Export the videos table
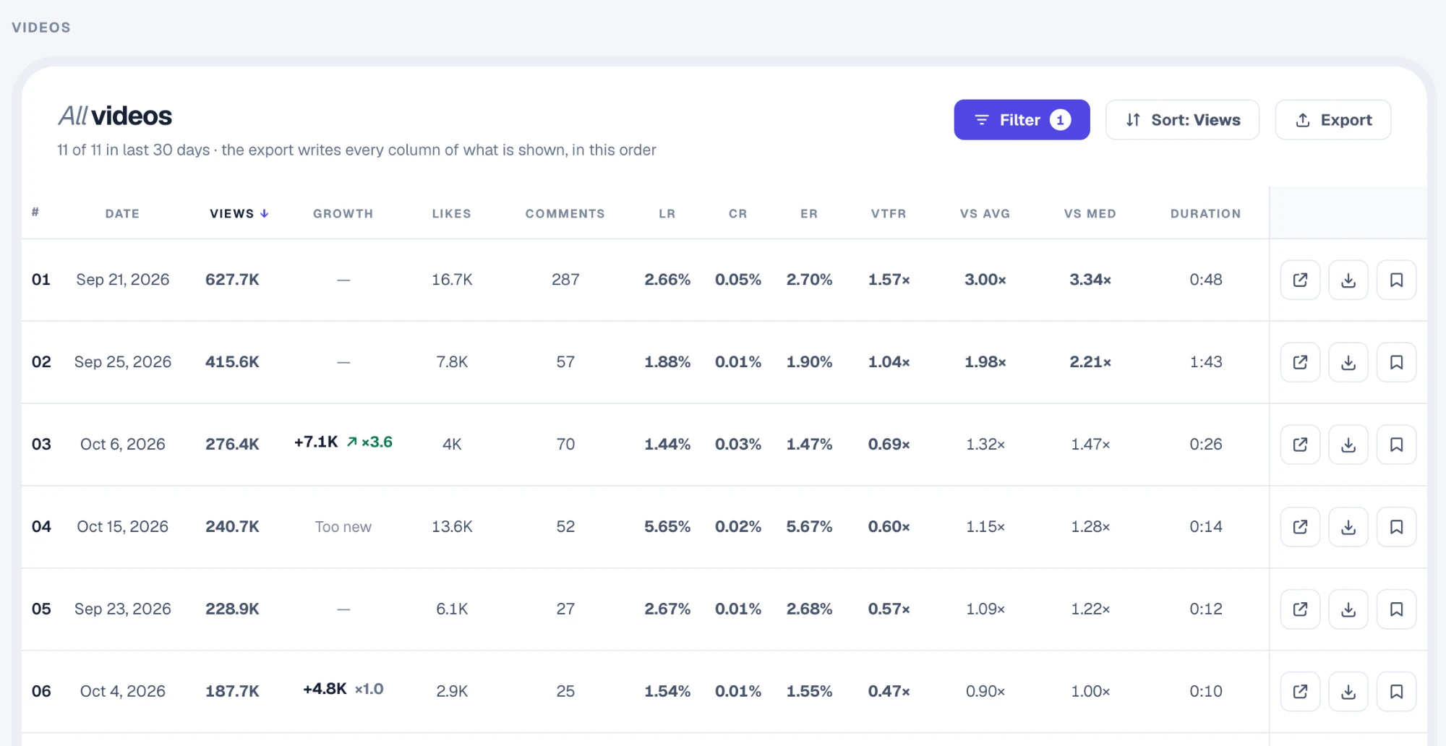This screenshot has width=1446, height=746. (1332, 120)
